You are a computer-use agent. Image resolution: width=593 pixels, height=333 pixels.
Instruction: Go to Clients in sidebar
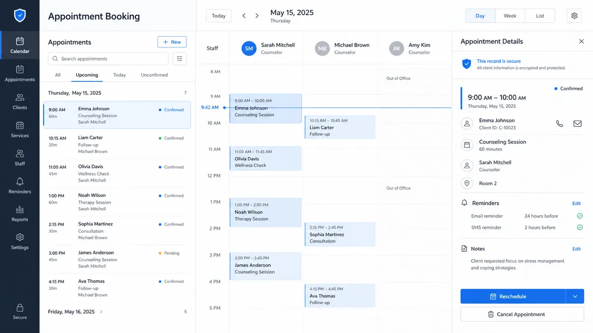pyautogui.click(x=20, y=101)
